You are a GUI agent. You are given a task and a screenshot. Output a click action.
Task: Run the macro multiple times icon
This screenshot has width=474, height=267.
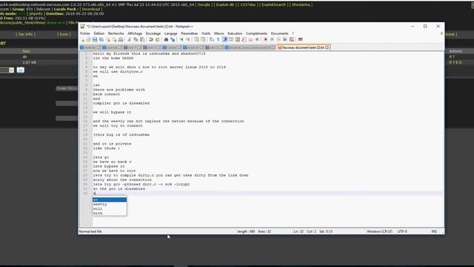(285, 39)
